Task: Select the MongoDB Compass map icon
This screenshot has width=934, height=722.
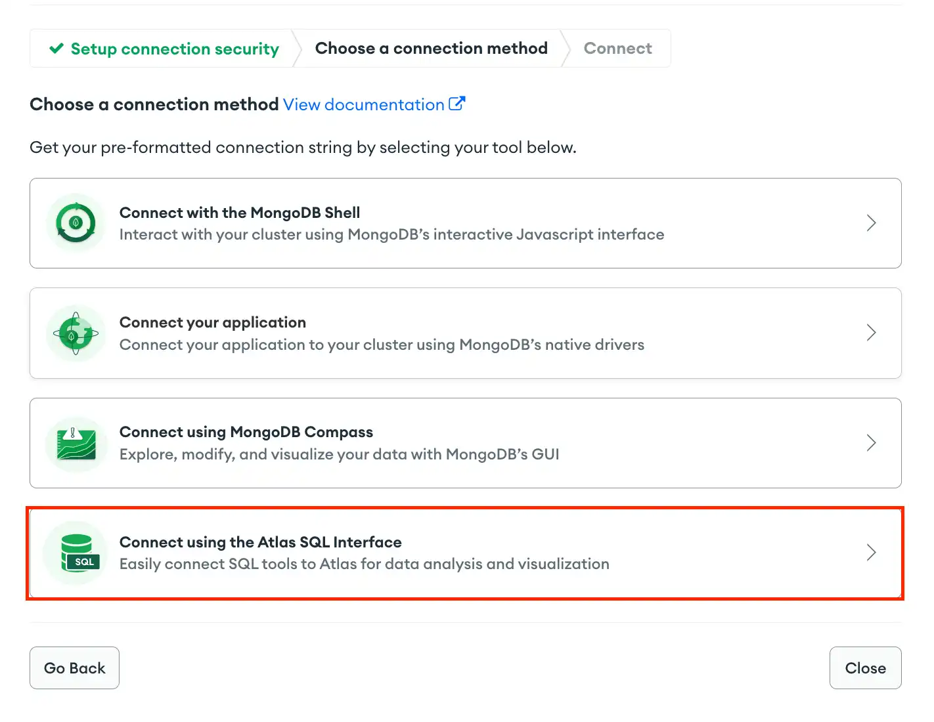Action: point(75,443)
